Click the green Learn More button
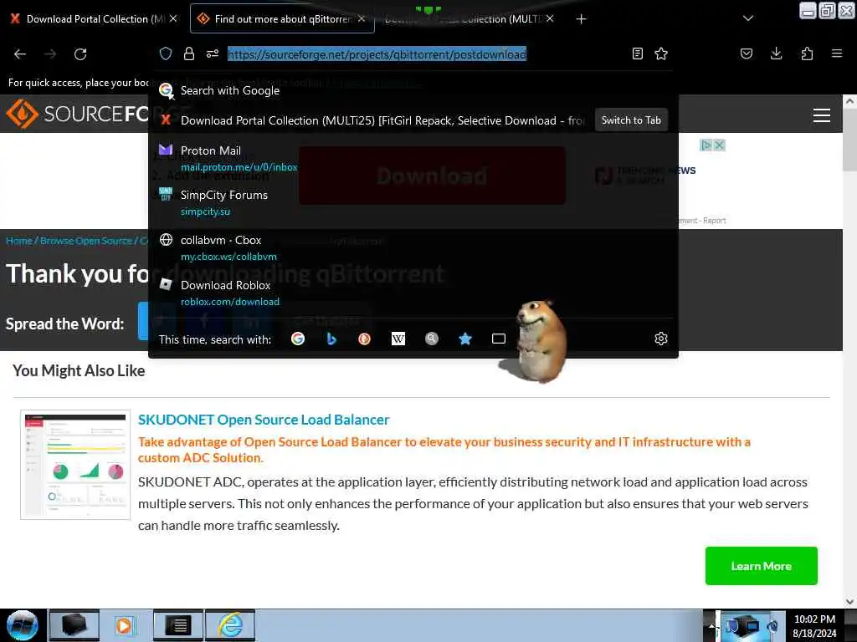This screenshot has height=642, width=857. (x=761, y=566)
